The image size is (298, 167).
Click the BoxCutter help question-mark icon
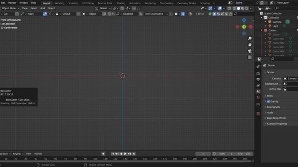[x=190, y=14]
